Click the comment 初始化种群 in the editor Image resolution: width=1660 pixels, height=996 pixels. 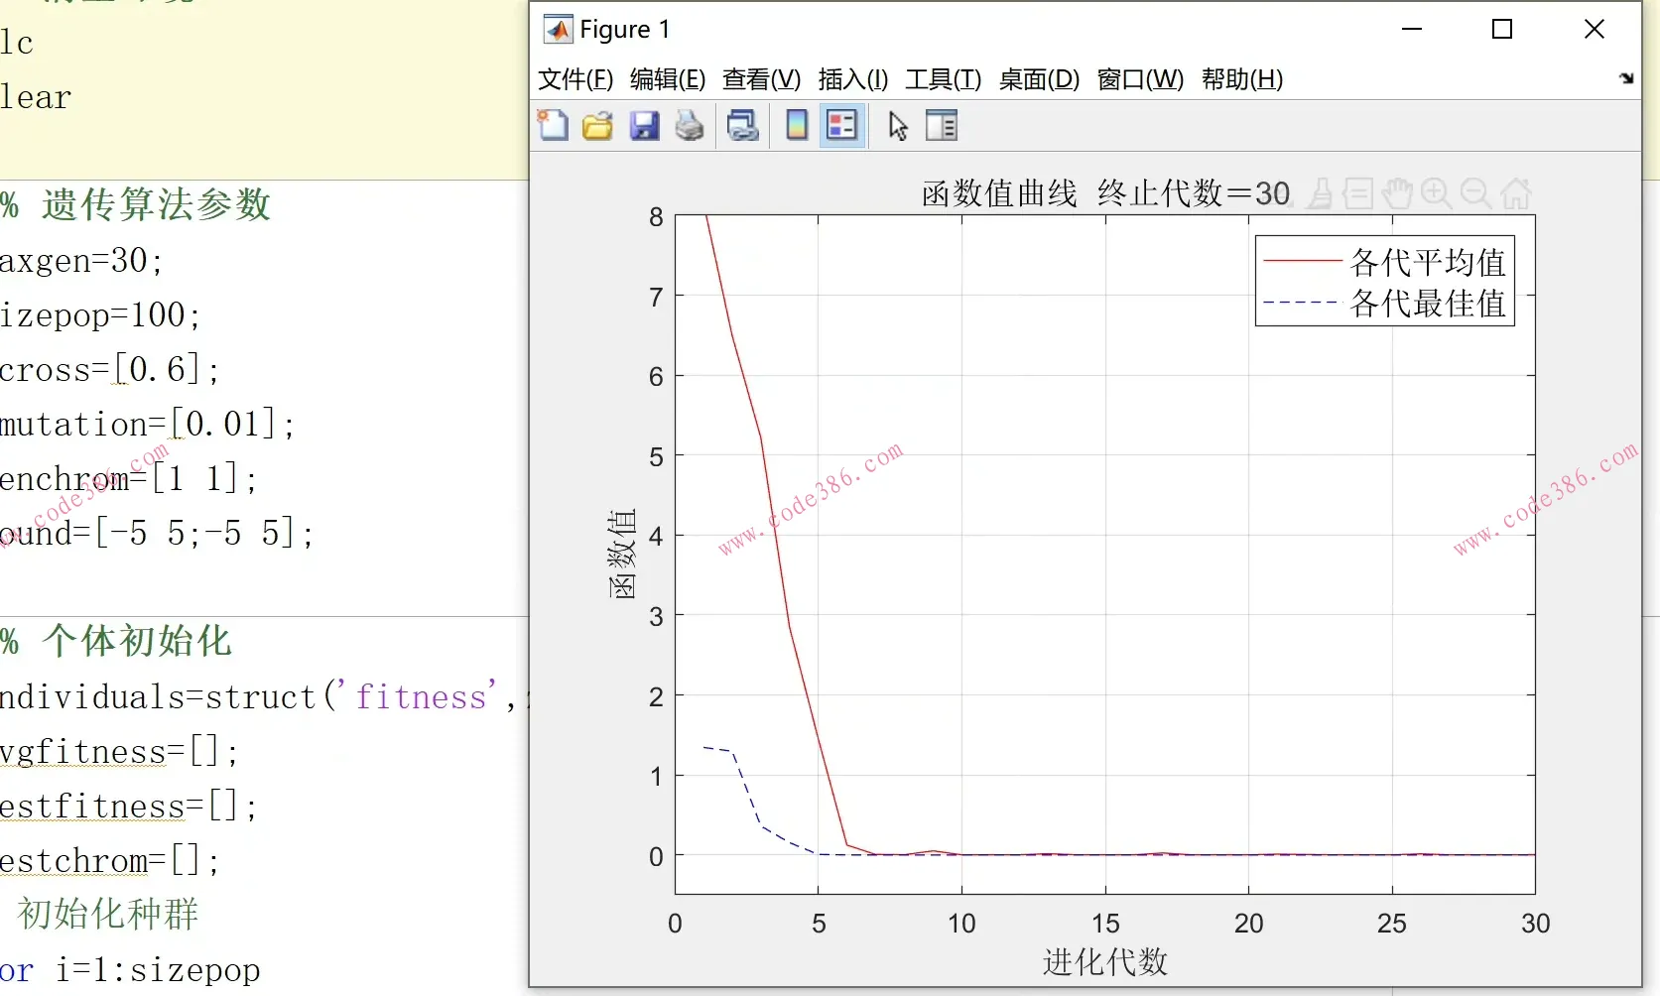click(108, 914)
